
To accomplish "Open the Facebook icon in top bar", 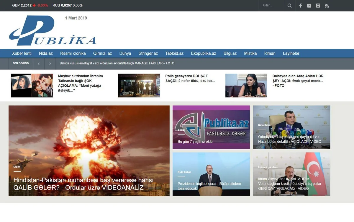I will pos(300,6).
